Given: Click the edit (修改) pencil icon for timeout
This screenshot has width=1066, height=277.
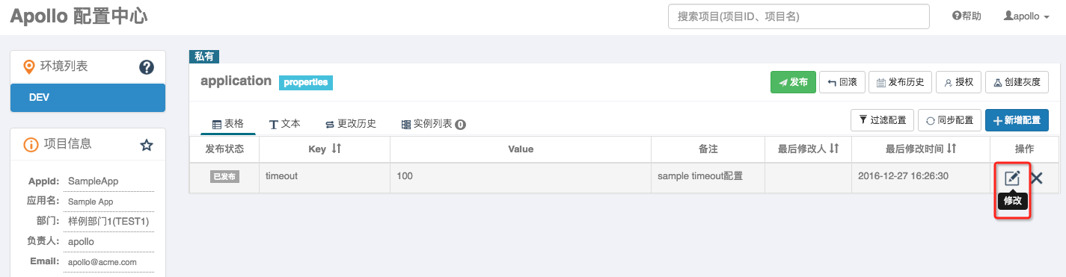Looking at the screenshot, I should [x=1012, y=178].
